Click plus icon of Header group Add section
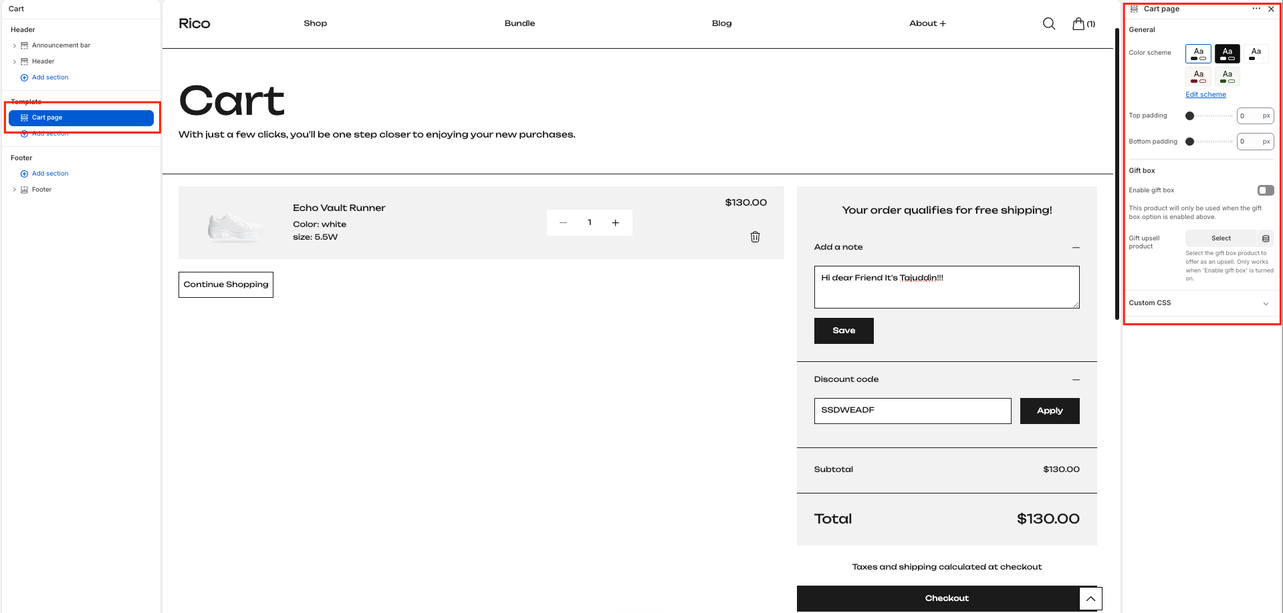 coord(25,77)
